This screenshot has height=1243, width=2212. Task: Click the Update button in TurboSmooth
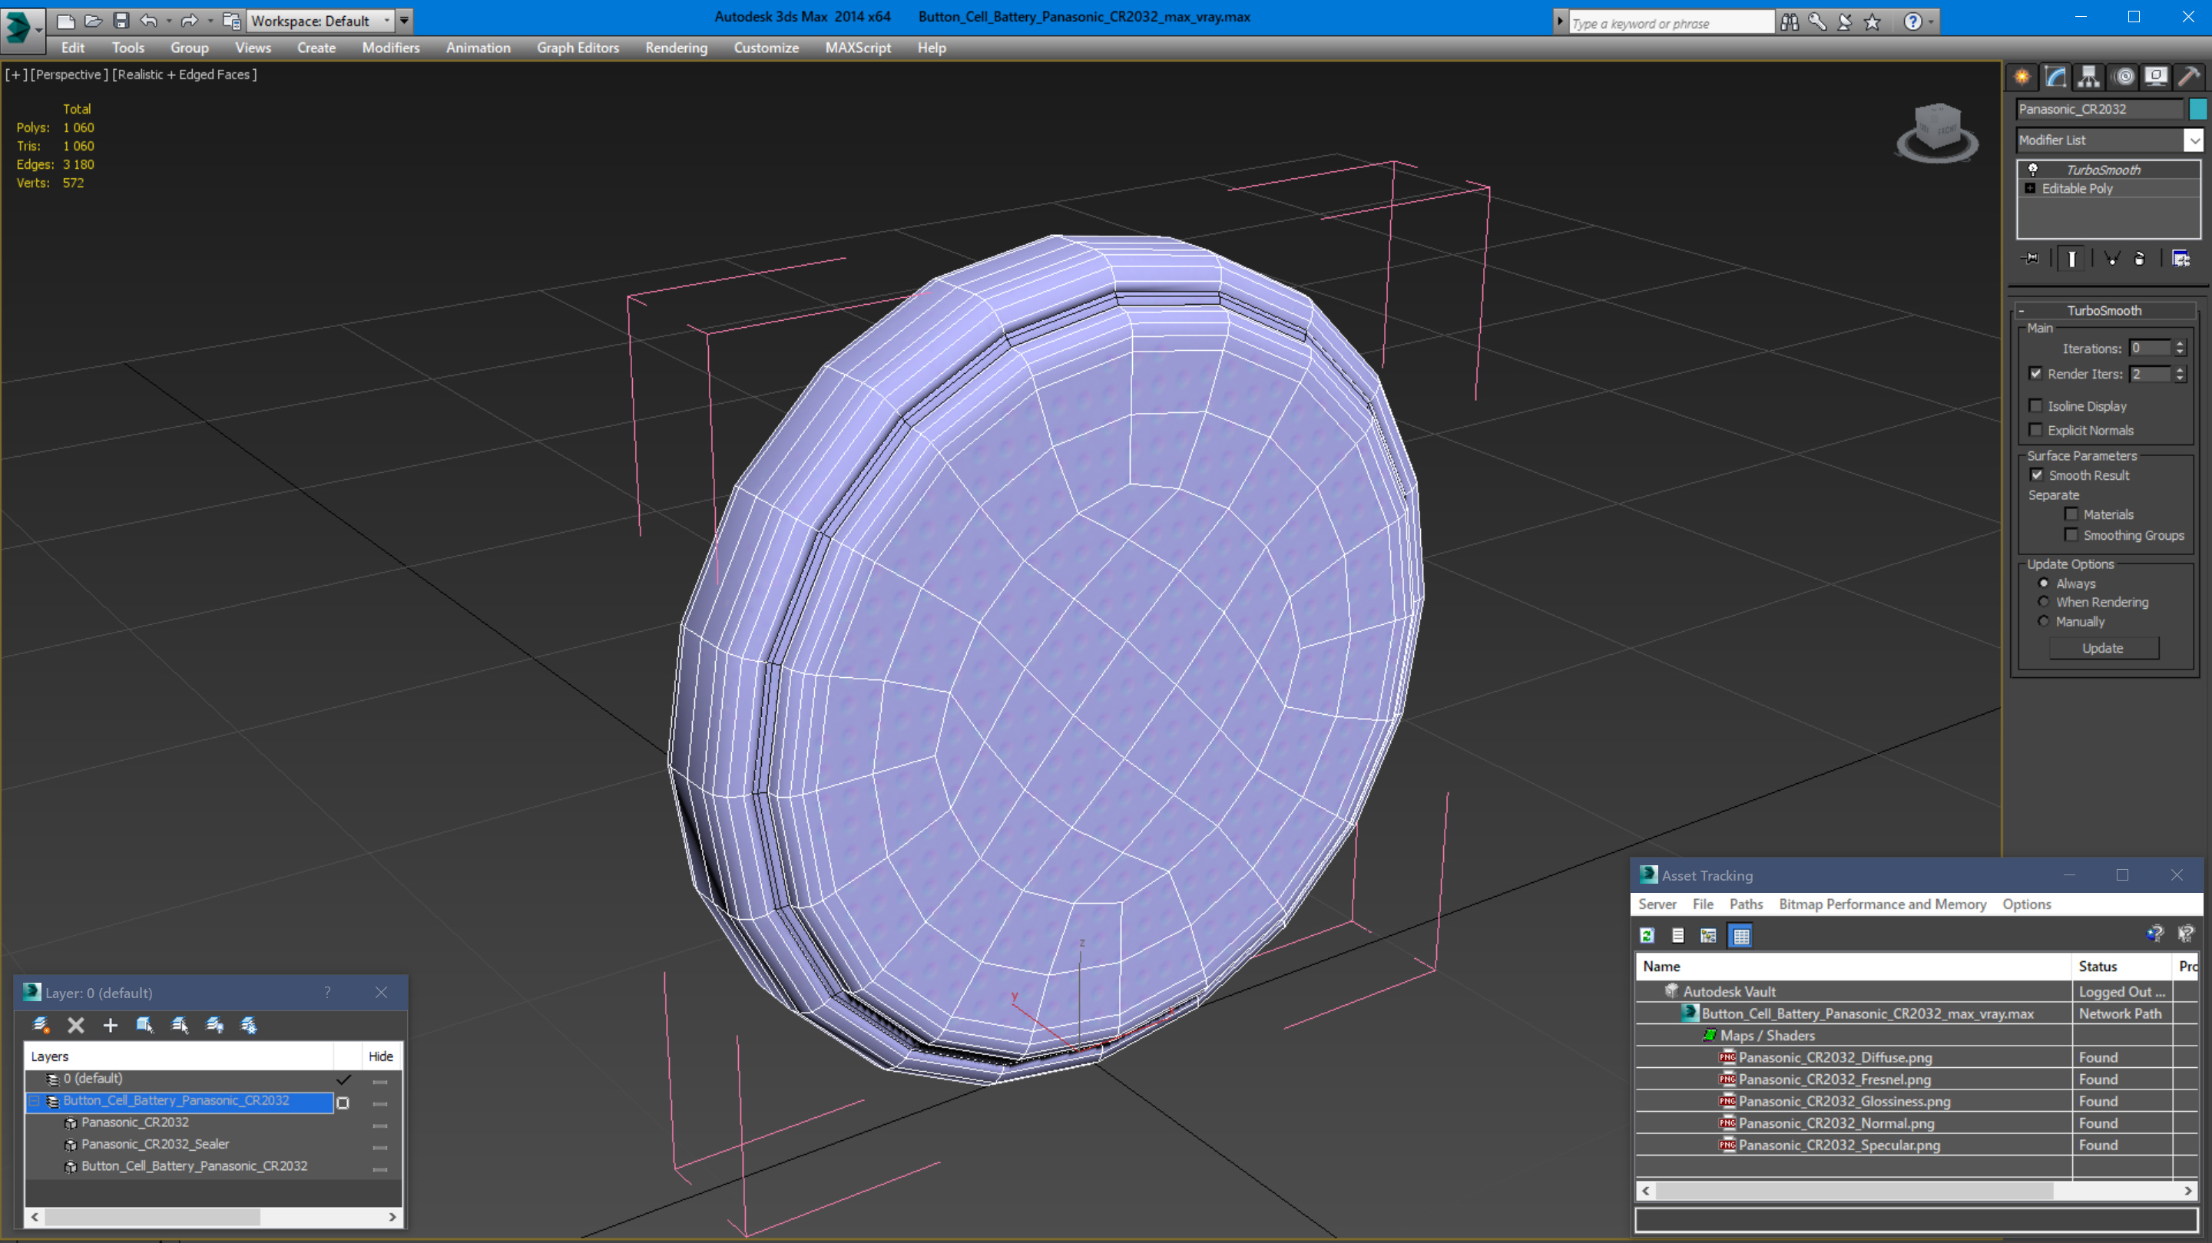coord(2103,648)
